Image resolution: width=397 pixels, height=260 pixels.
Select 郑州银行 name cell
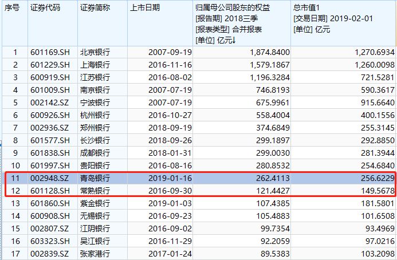click(x=95, y=128)
